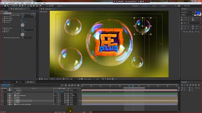Click the blue fill color swatch
202x113 pixels.
click(x=198, y=13)
